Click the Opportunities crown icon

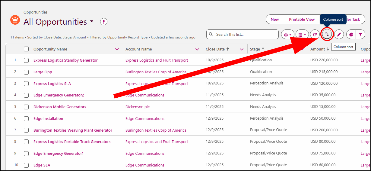coord(15,20)
